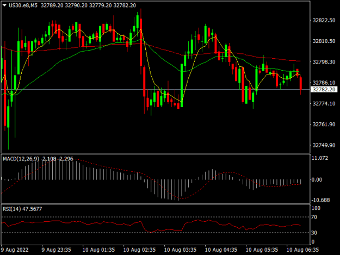340x255 pixels.
Task: Click the RSI(14) 47.5677 indicator label
Action: click(x=22, y=209)
